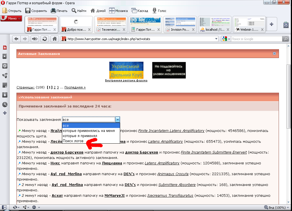Open the Google search engine dropdown
This screenshot has width=292, height=211.
[x=226, y=39]
